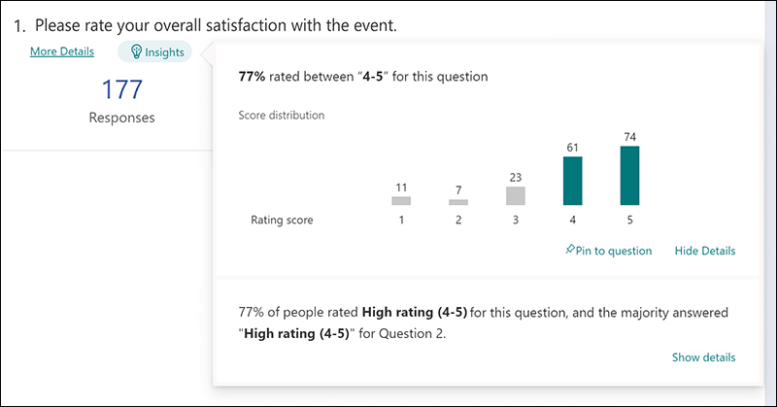
Task: Select the teal bar for rating 4
Action: coord(573,182)
